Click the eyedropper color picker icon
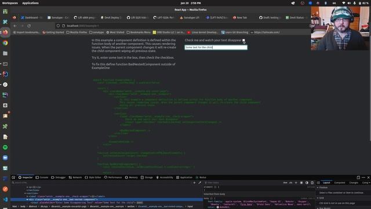The image size is (371, 209). point(200,183)
